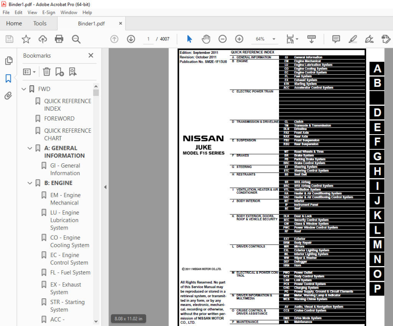Open the Add comment tool
The width and height of the screenshot is (393, 326).
pyautogui.click(x=336, y=39)
